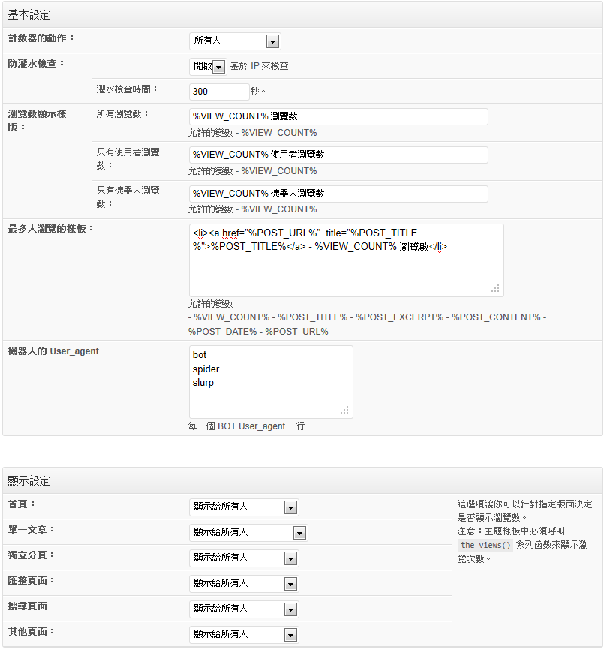Open the 獨立分頁 display dropdown

coord(243,558)
